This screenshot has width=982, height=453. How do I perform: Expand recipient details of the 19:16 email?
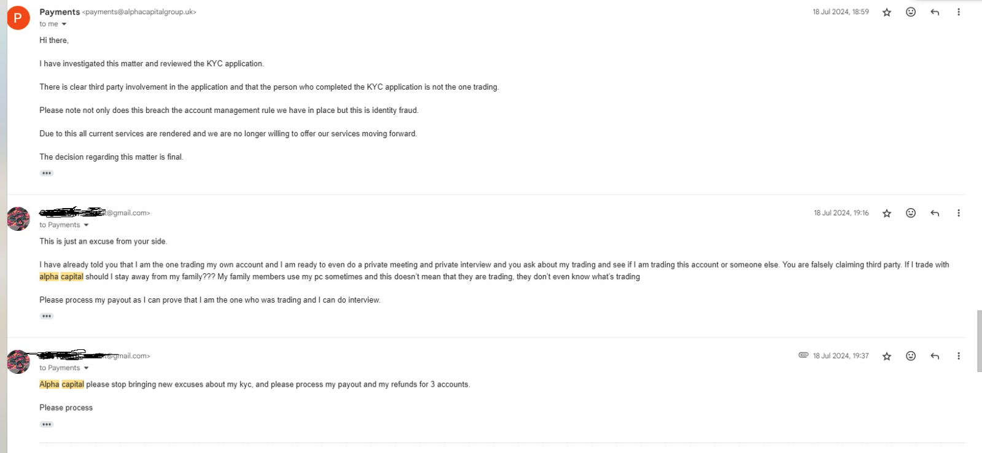[86, 225]
